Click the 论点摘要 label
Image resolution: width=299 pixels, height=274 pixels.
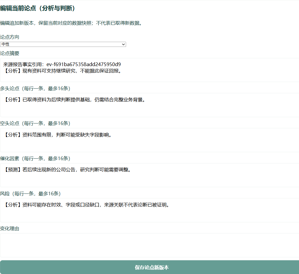click(x=10, y=53)
